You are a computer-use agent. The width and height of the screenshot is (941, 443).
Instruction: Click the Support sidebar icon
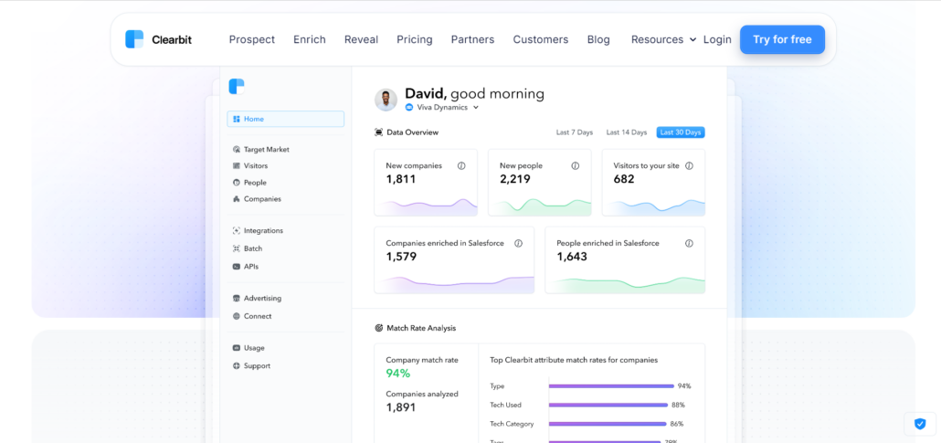click(x=237, y=366)
